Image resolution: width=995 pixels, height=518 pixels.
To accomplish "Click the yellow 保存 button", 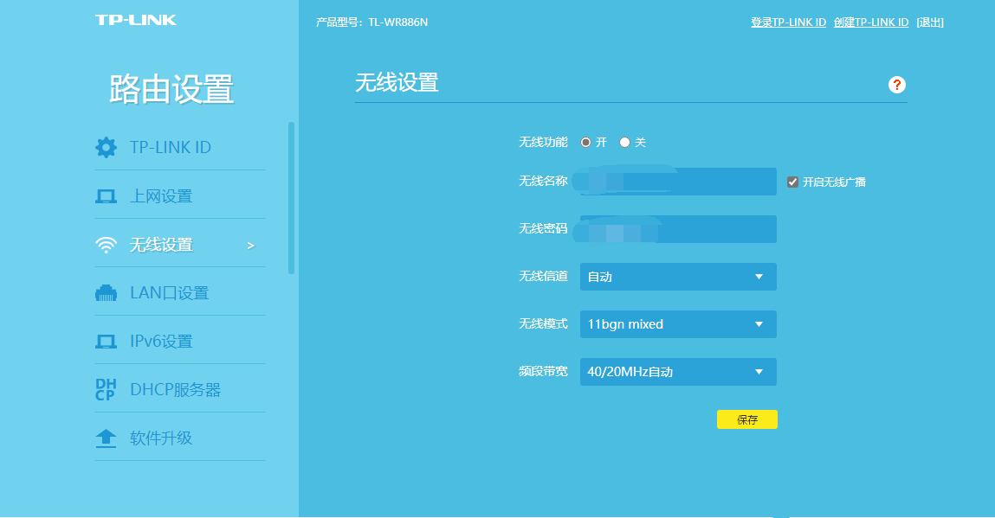I will click(746, 419).
